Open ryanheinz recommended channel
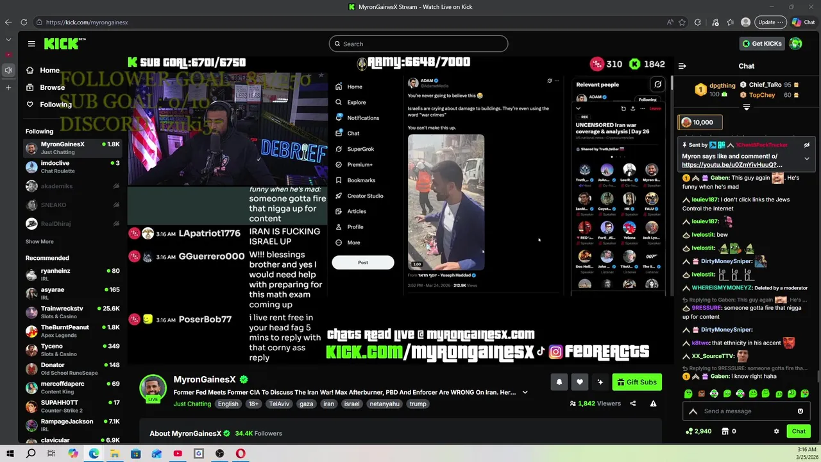 coord(72,275)
